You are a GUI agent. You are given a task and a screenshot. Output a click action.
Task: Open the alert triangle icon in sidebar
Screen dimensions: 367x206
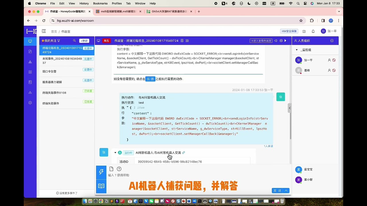click(30, 62)
